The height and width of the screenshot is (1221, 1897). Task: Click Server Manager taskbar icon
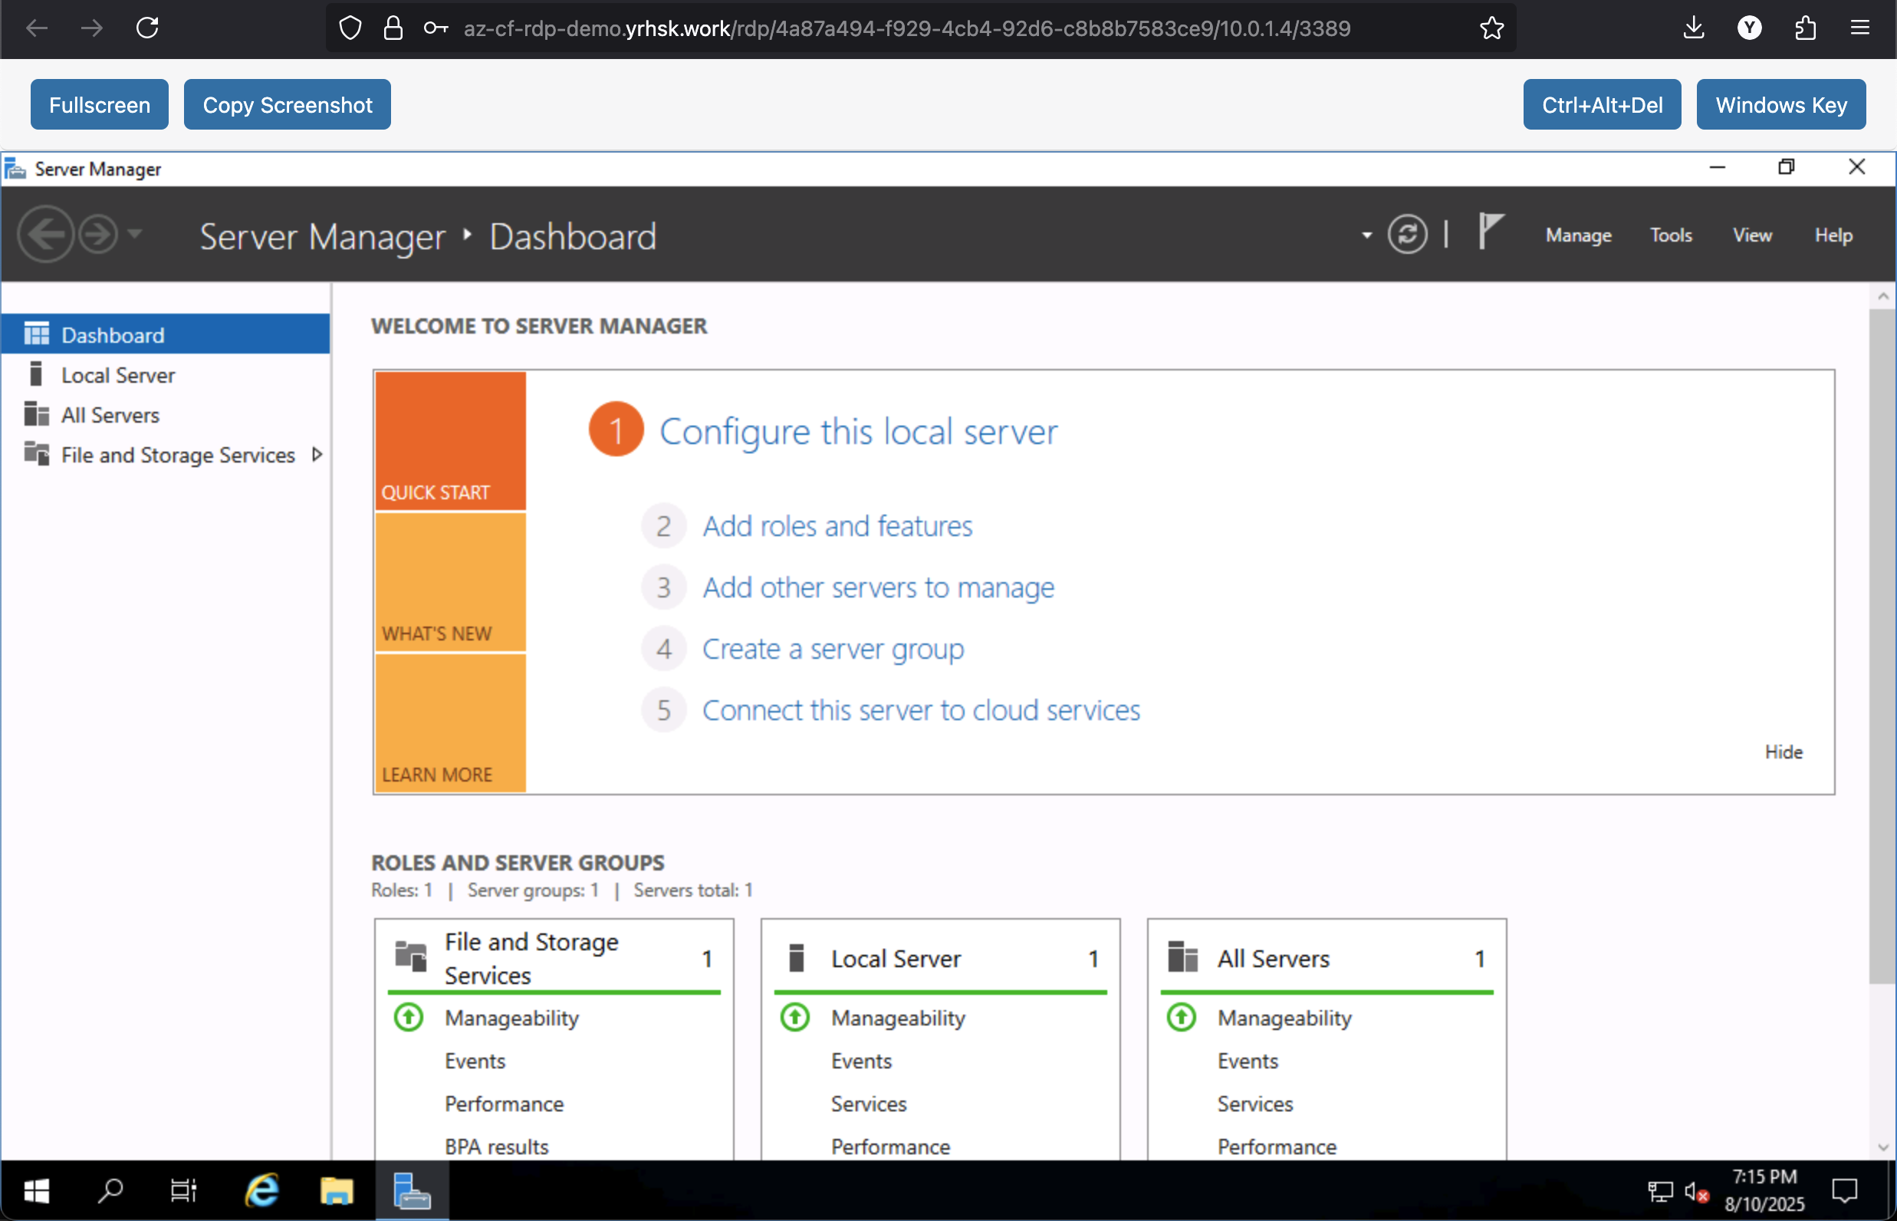click(412, 1190)
